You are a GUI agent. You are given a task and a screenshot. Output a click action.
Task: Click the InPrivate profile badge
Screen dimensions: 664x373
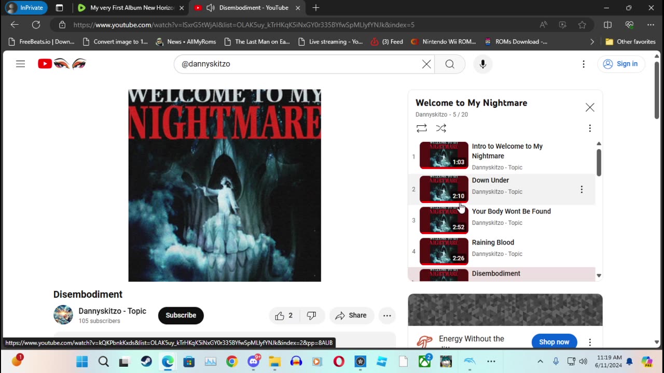[x=26, y=8]
